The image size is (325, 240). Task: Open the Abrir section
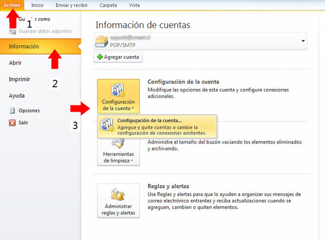15,62
